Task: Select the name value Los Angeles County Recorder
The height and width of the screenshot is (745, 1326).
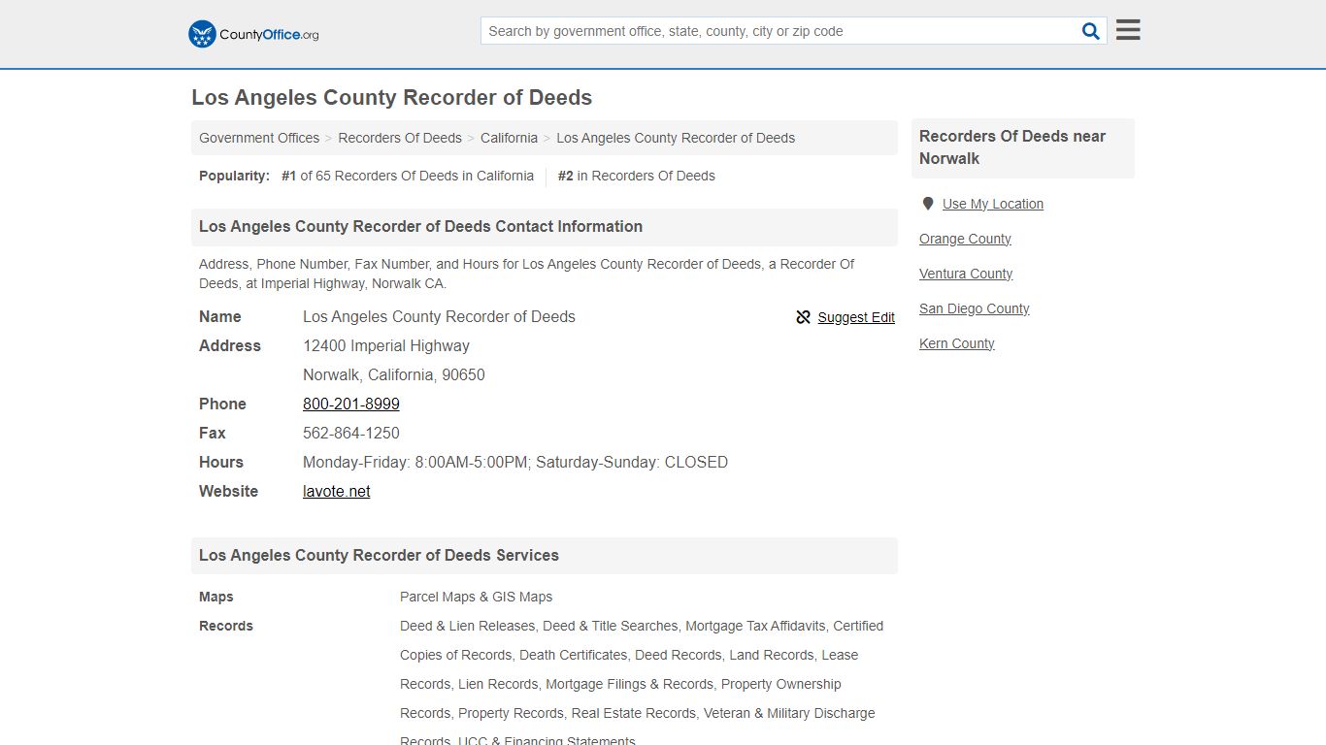Action: pyautogui.click(x=439, y=316)
